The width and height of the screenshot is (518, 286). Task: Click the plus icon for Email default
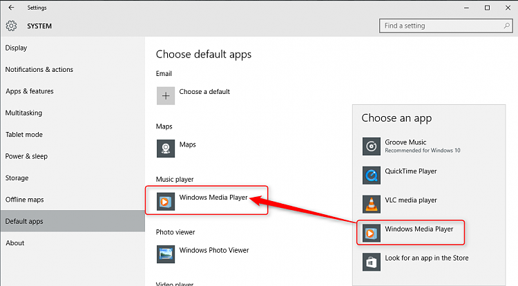166,96
